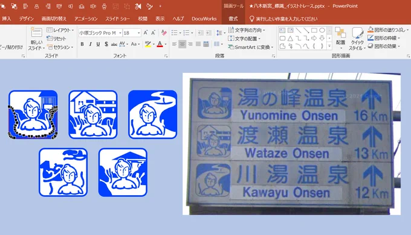Select the straight line shape
The width and height of the screenshot is (411, 235).
tap(299, 30)
